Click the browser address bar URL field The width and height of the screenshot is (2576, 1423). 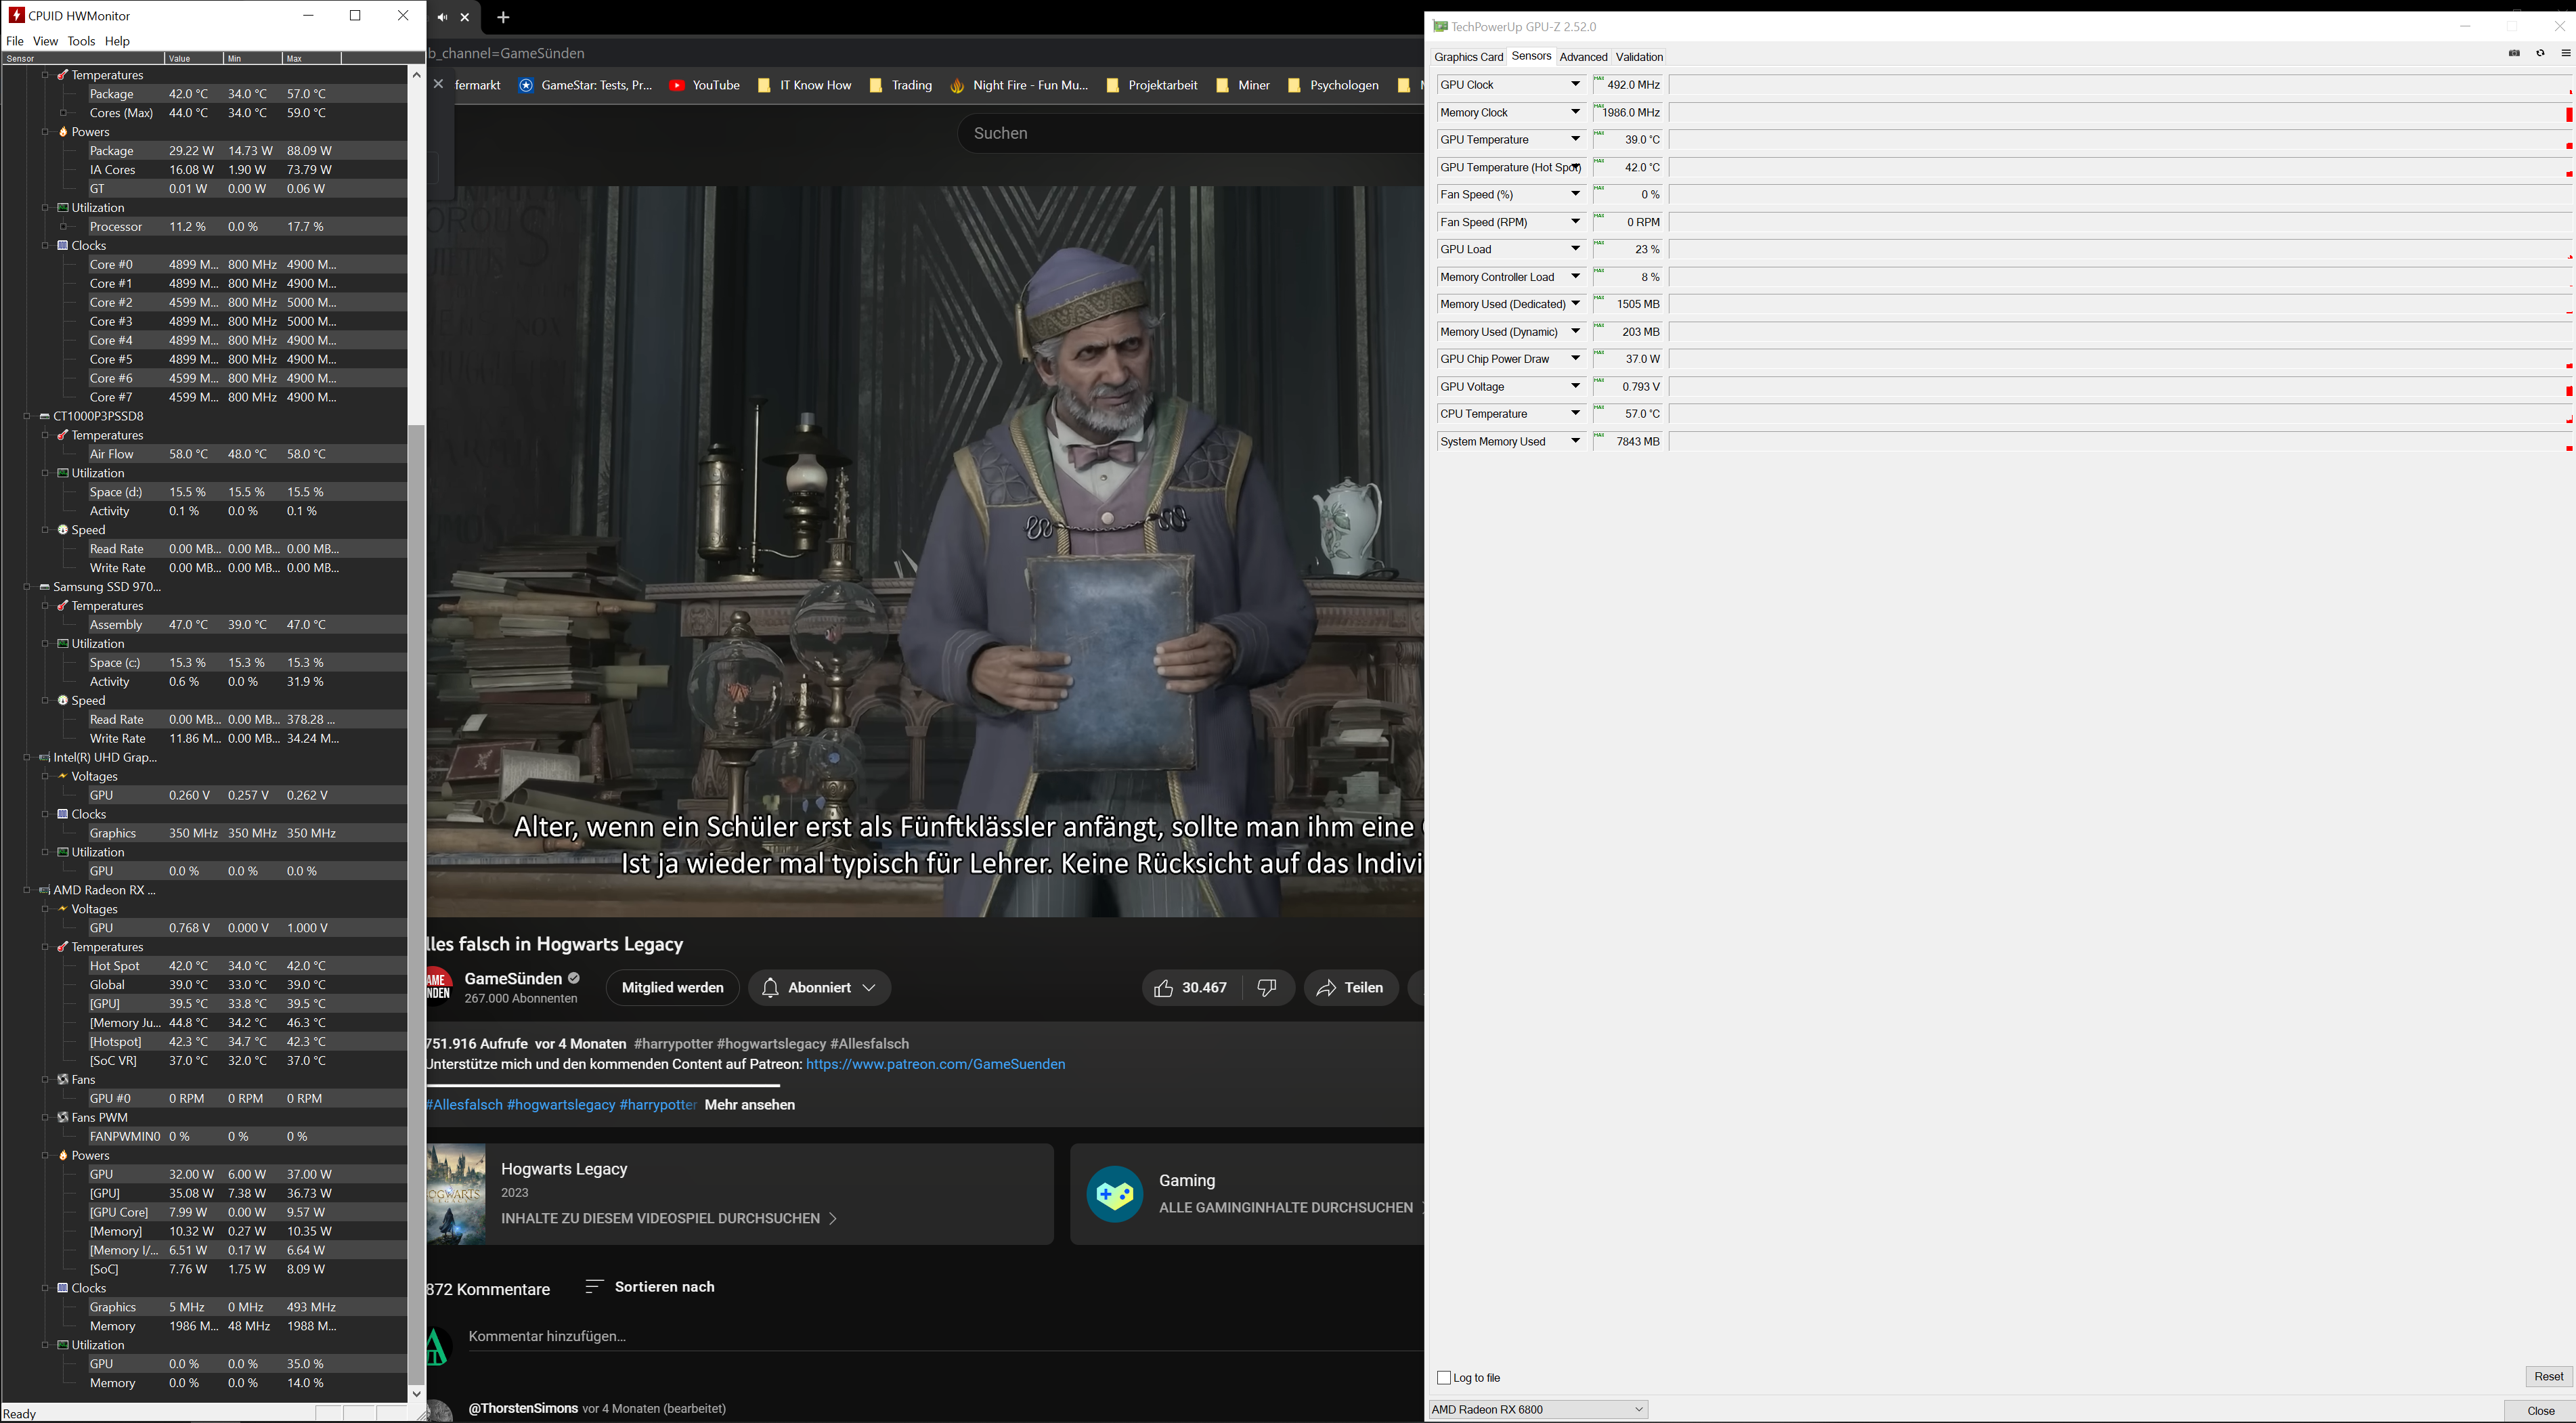924,53
